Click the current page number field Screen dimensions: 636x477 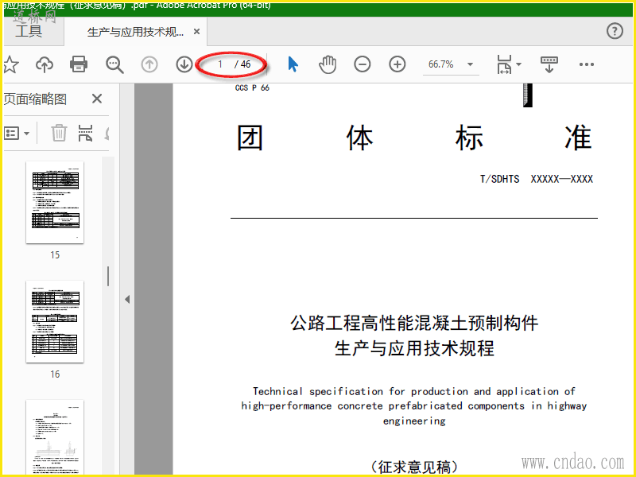[220, 64]
